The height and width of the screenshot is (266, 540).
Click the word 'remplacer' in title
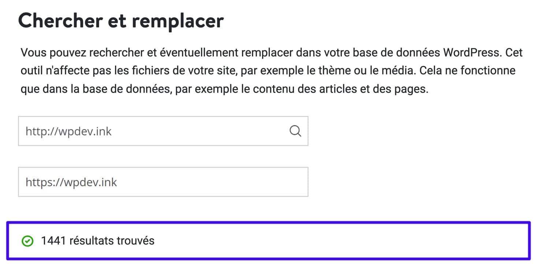point(178,21)
